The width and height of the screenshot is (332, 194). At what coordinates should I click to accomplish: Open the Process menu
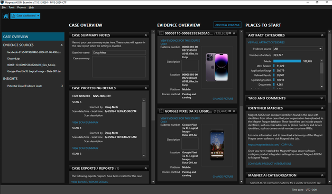click(x=21, y=7)
